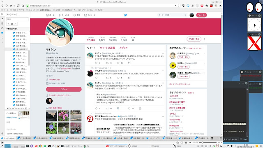Open the メッセージ item in Twitter nav

pyautogui.click(x=90, y=15)
